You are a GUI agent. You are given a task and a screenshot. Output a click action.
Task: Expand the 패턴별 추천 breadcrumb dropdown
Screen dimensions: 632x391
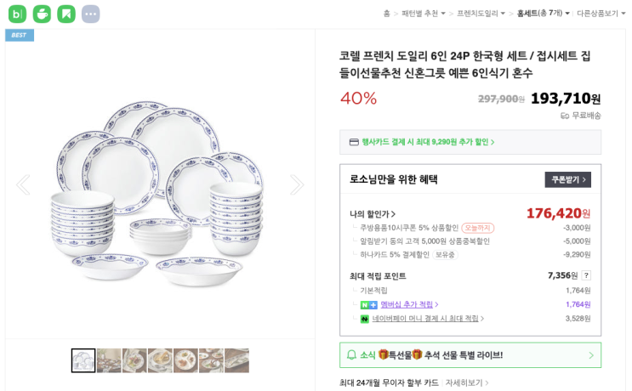[x=423, y=14]
